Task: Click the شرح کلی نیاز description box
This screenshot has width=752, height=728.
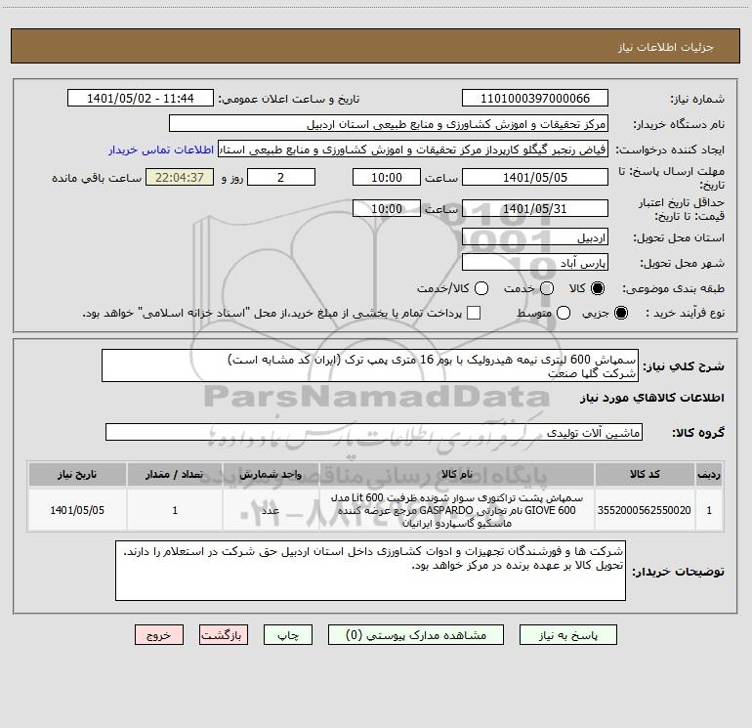Action: tap(370, 365)
